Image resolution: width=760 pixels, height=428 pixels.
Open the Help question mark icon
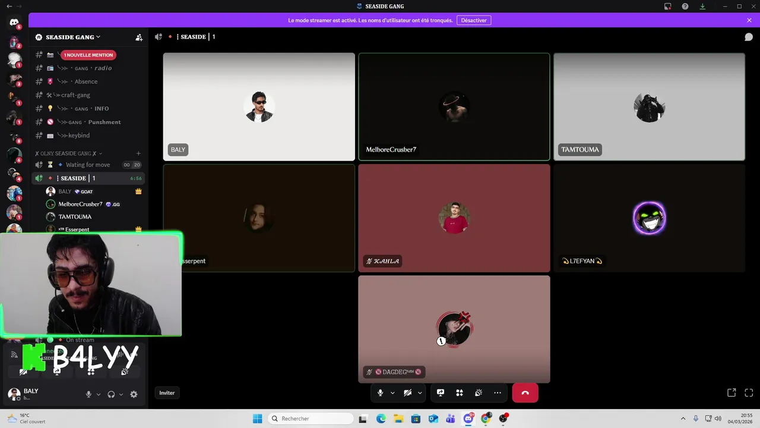pyautogui.click(x=685, y=7)
